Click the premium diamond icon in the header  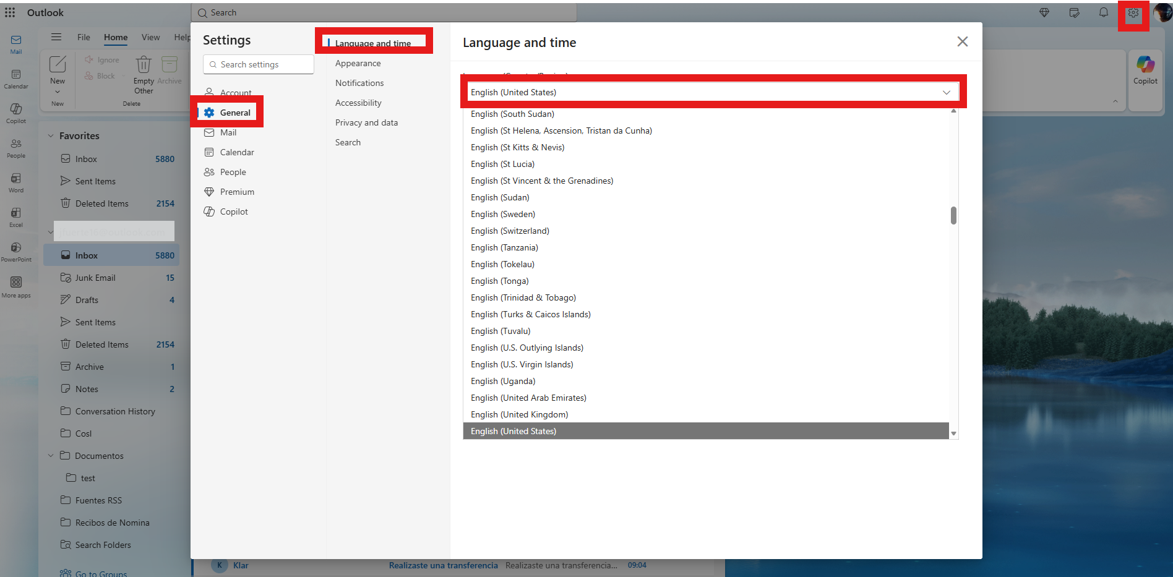pyautogui.click(x=1044, y=12)
